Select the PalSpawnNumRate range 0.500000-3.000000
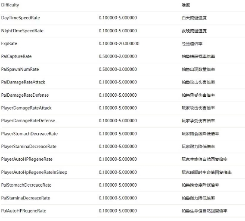The image size is (245, 221). pyautogui.click(x=118, y=69)
